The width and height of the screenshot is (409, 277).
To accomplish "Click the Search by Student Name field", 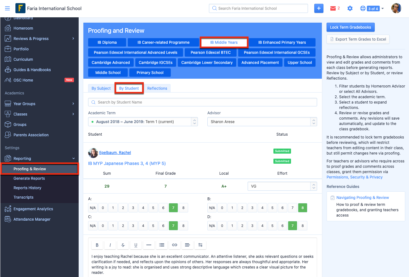I will [x=203, y=102].
